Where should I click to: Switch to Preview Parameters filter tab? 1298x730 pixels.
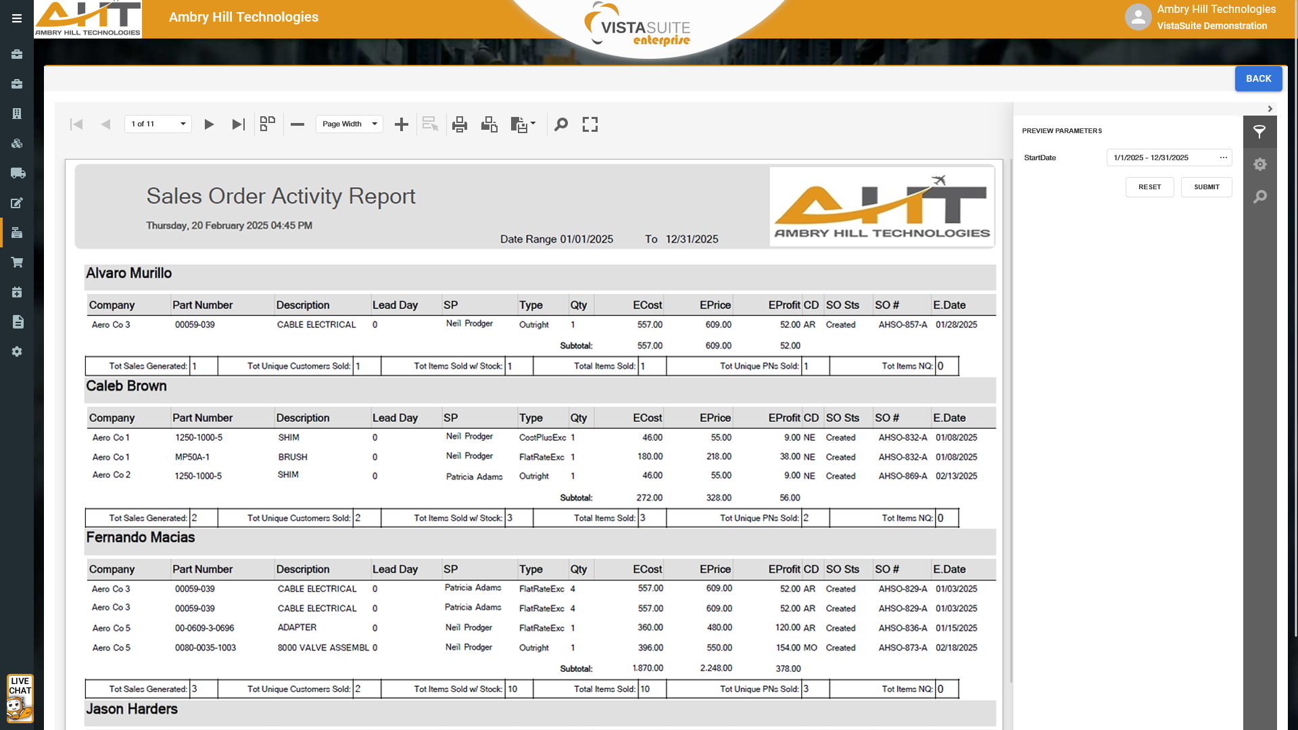(1259, 132)
